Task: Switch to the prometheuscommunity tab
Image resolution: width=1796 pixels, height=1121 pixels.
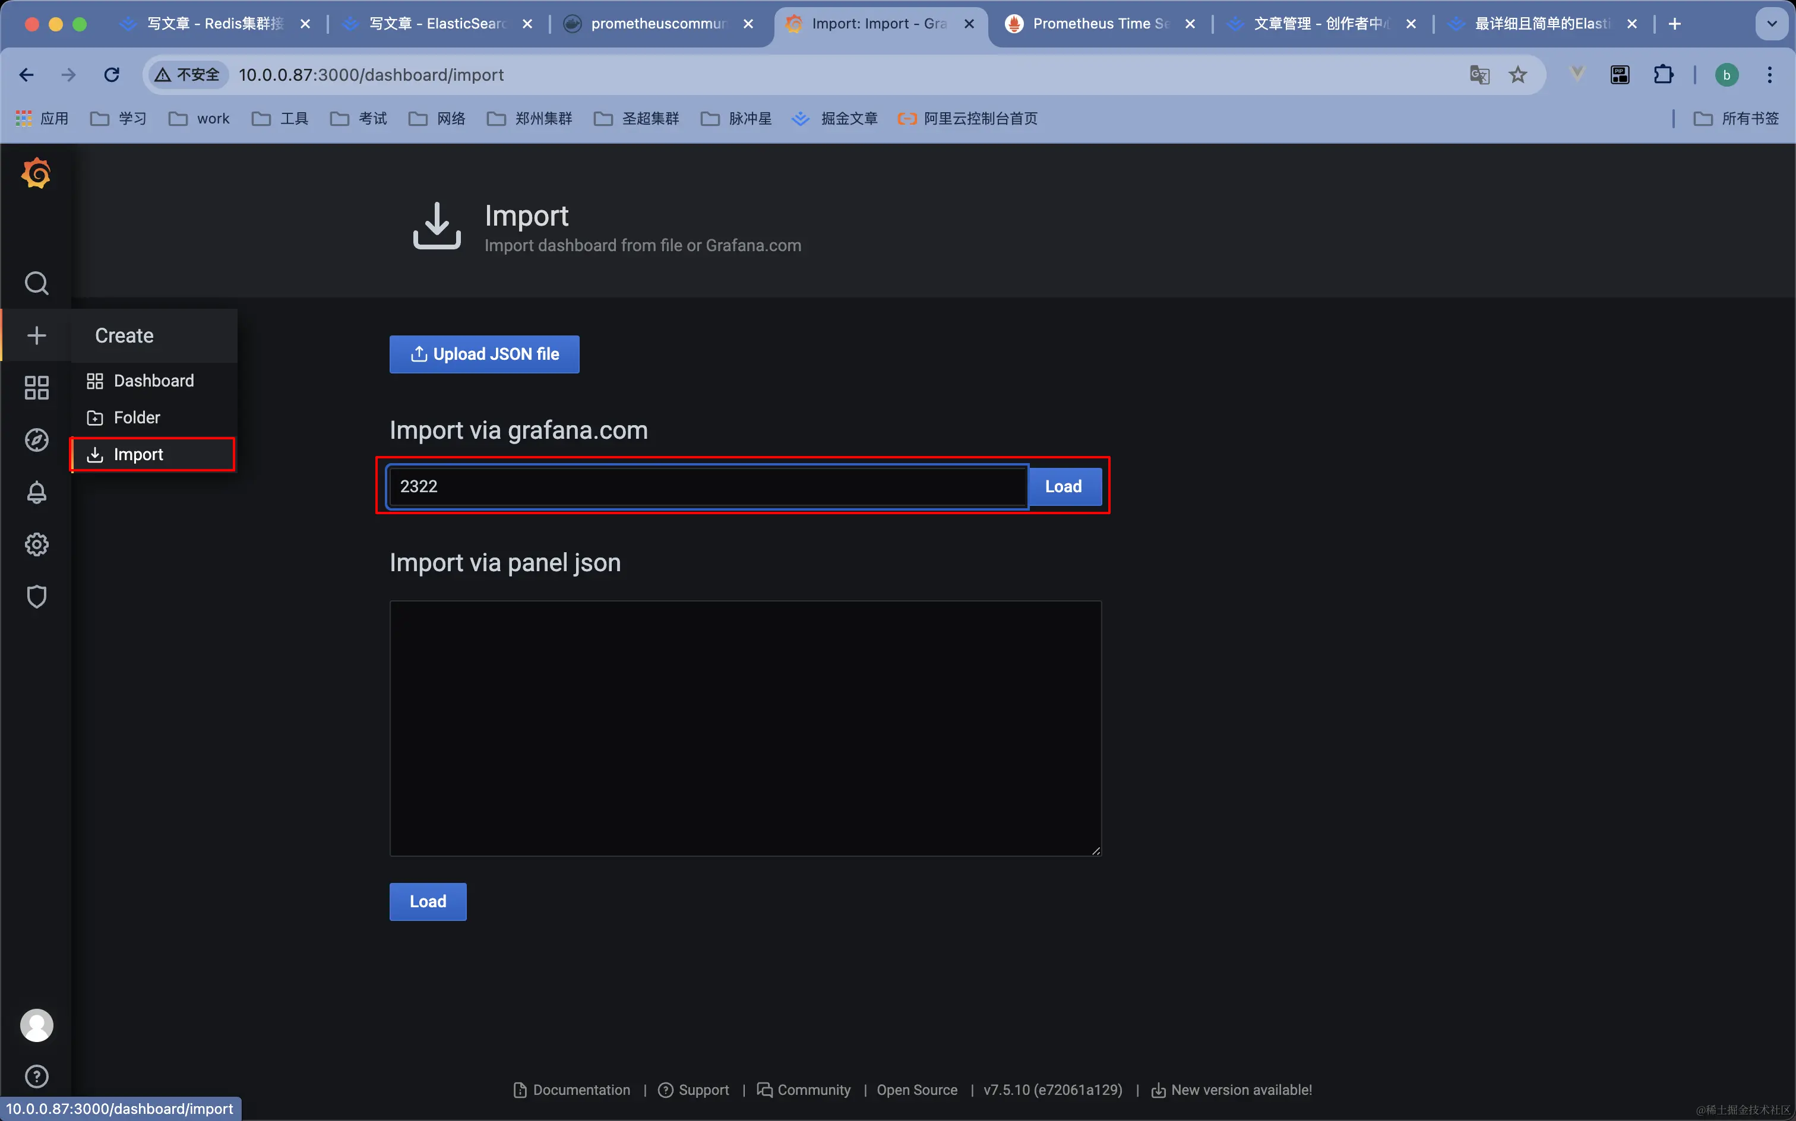Action: click(659, 24)
